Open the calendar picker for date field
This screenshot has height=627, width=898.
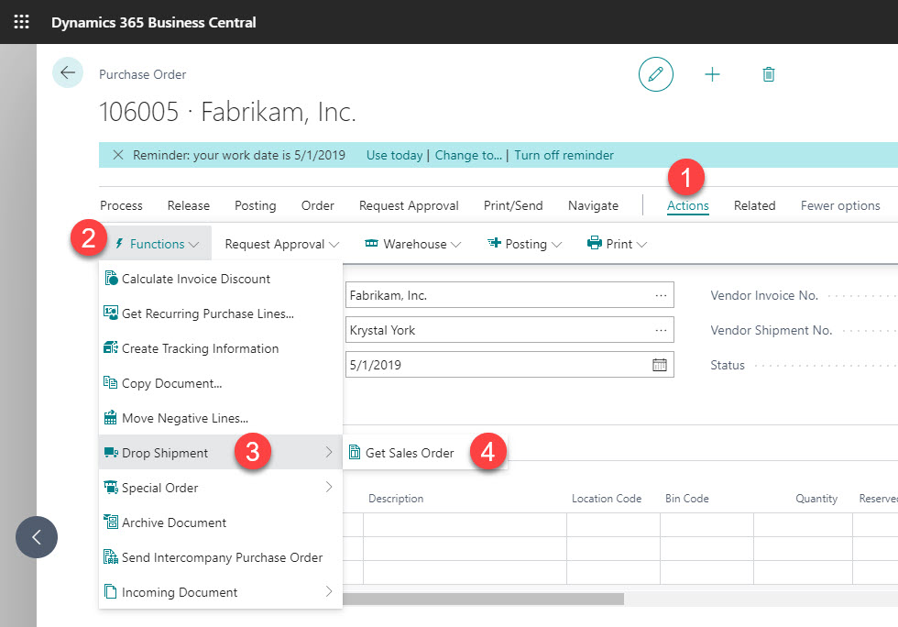click(x=660, y=365)
